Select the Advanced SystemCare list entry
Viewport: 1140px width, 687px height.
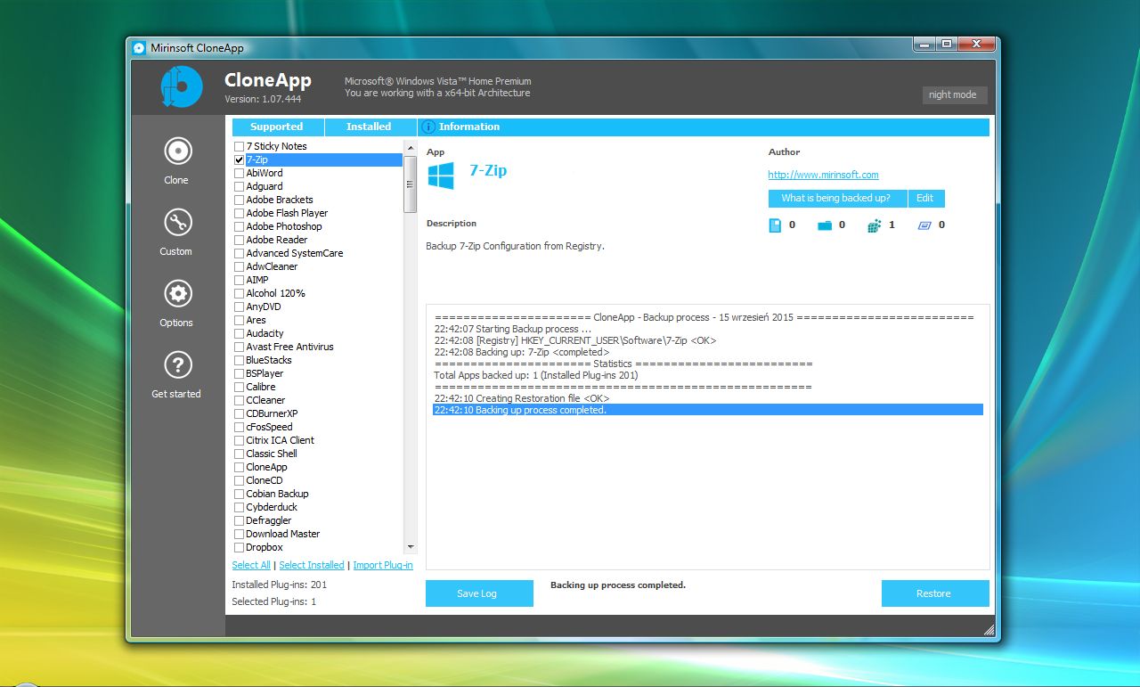294,254
